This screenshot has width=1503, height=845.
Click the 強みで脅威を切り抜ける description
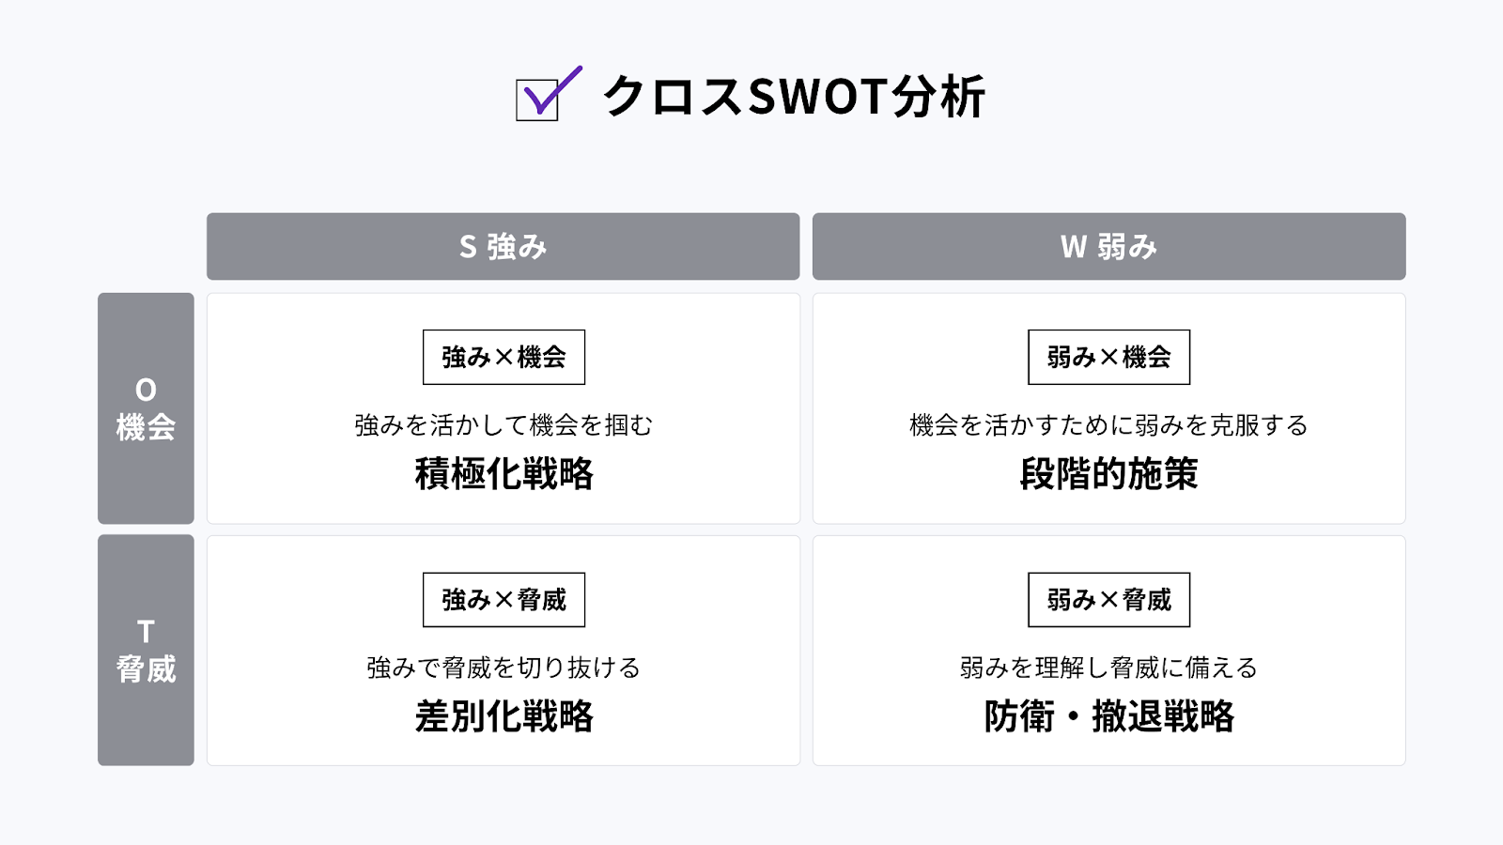(504, 668)
